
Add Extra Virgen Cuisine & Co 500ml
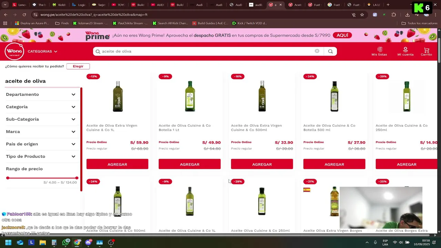click(262, 164)
